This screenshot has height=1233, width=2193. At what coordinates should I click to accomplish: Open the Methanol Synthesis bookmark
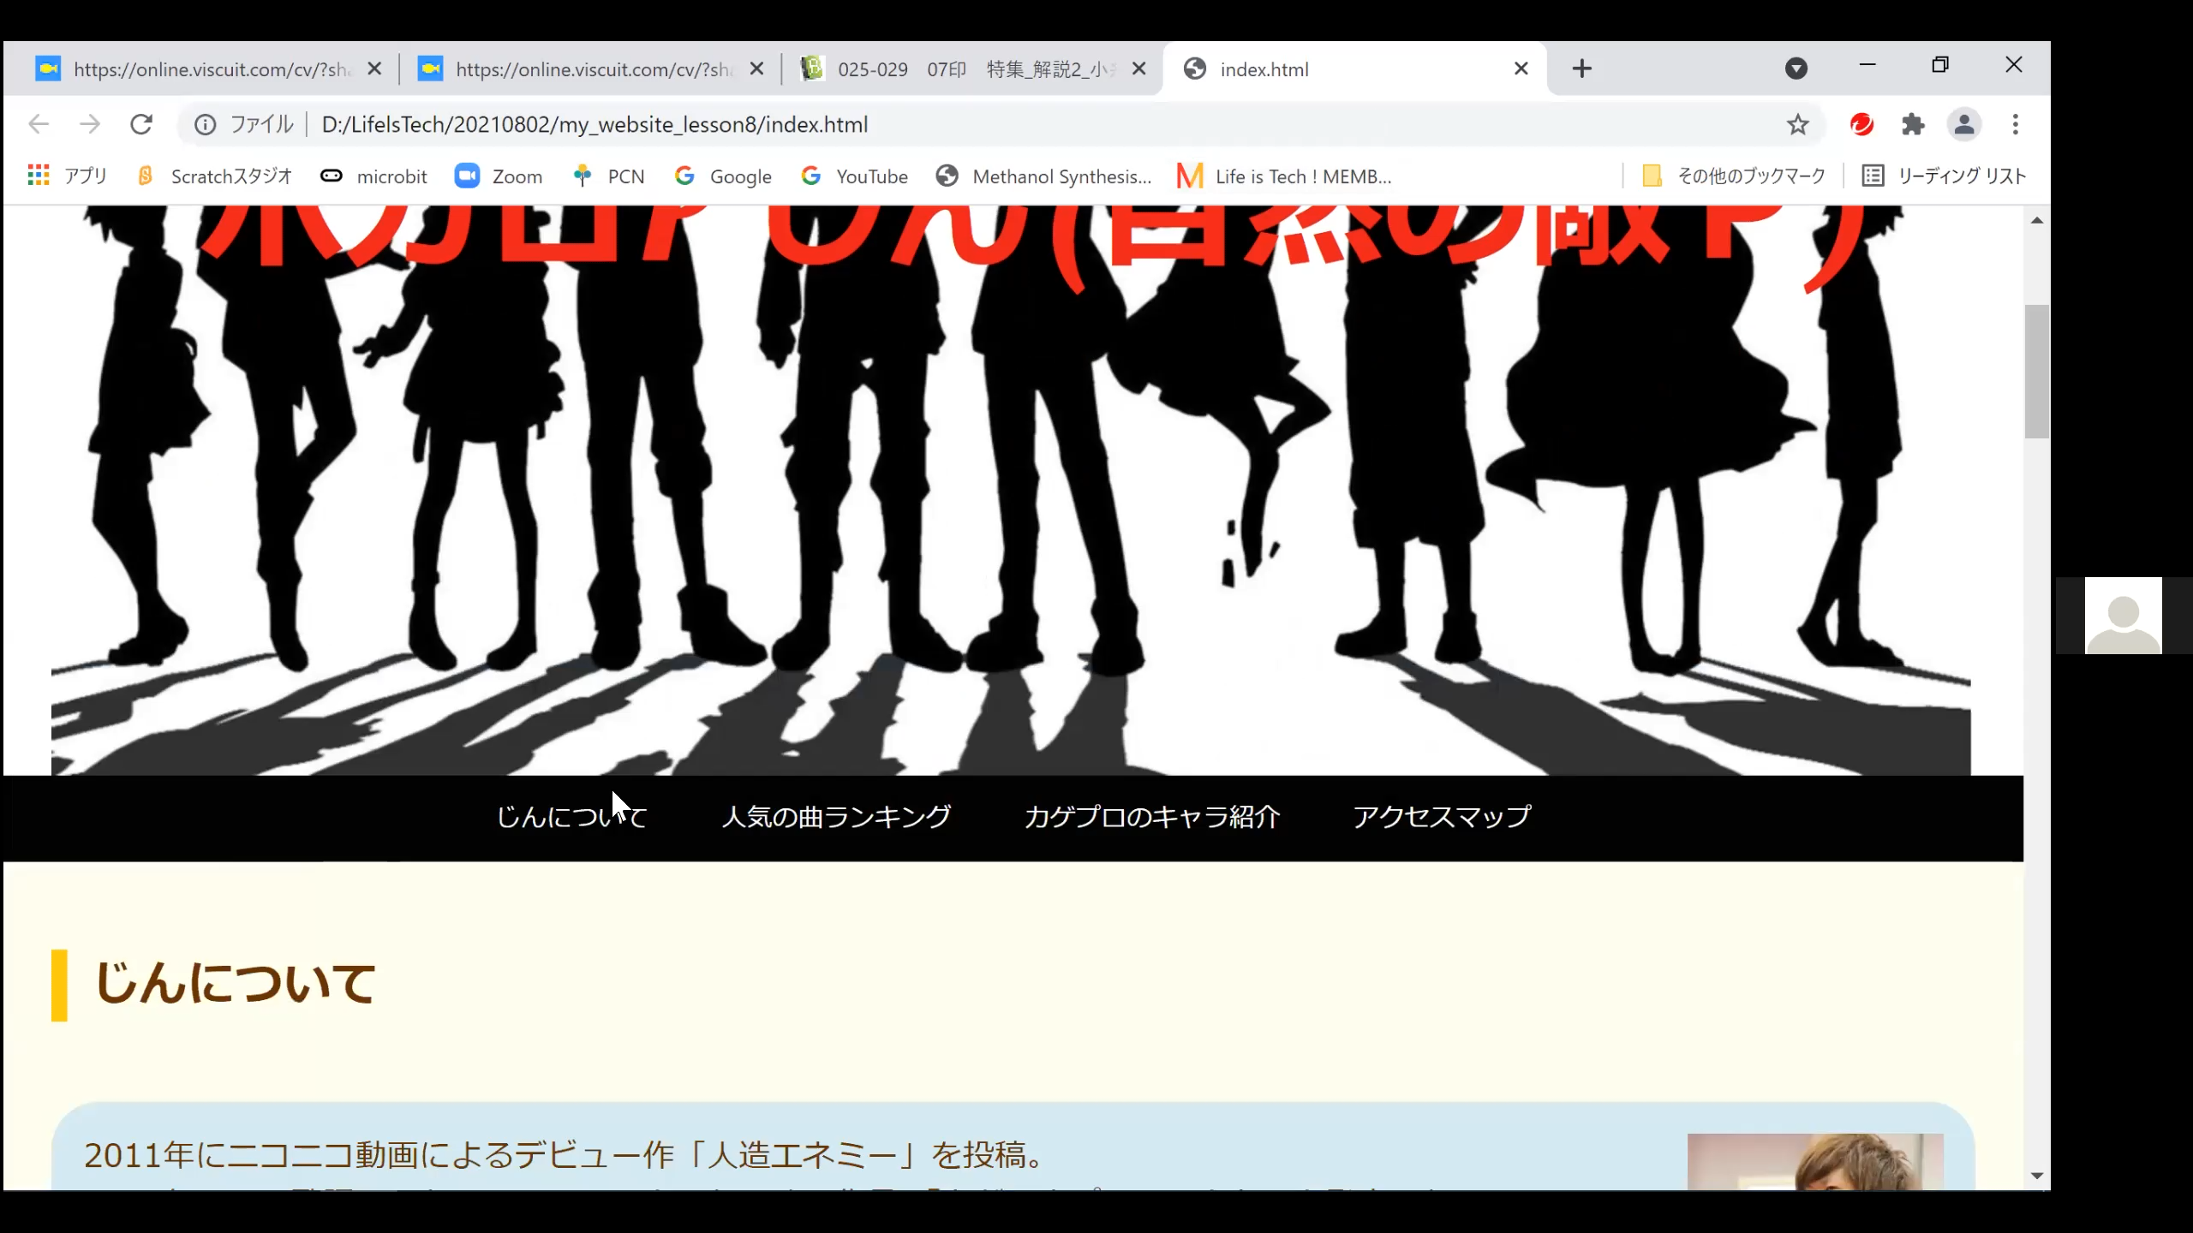tap(1043, 176)
